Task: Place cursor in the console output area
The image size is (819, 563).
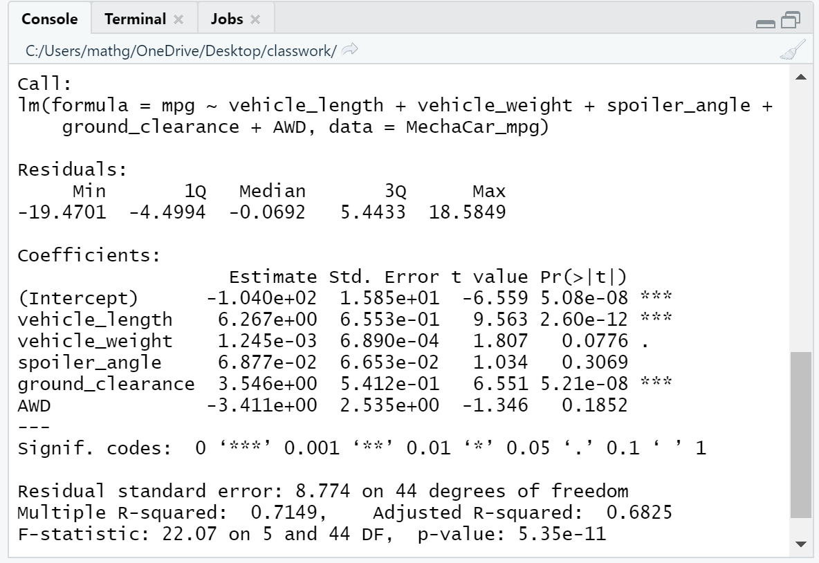Action: (415, 311)
